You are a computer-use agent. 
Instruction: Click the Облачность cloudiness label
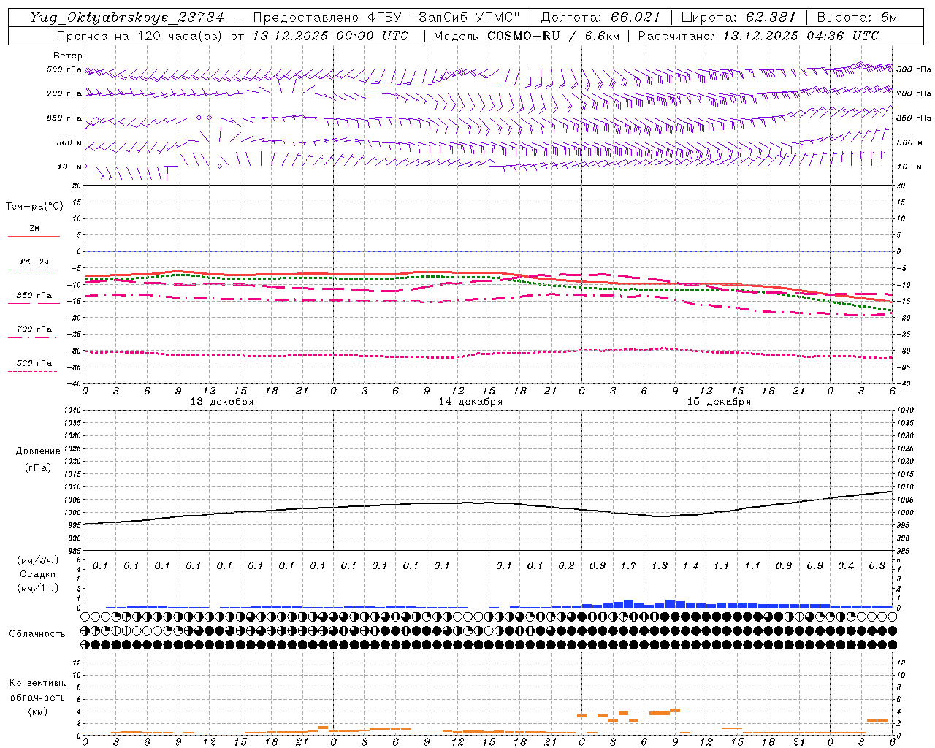[37, 634]
